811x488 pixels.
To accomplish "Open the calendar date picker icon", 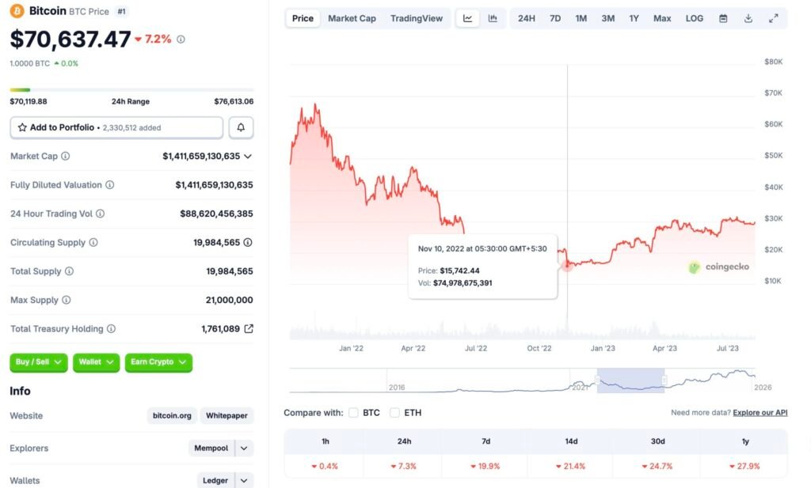I will [x=723, y=18].
